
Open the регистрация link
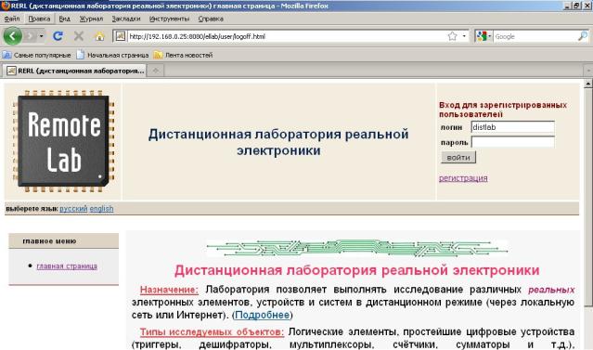(x=463, y=178)
